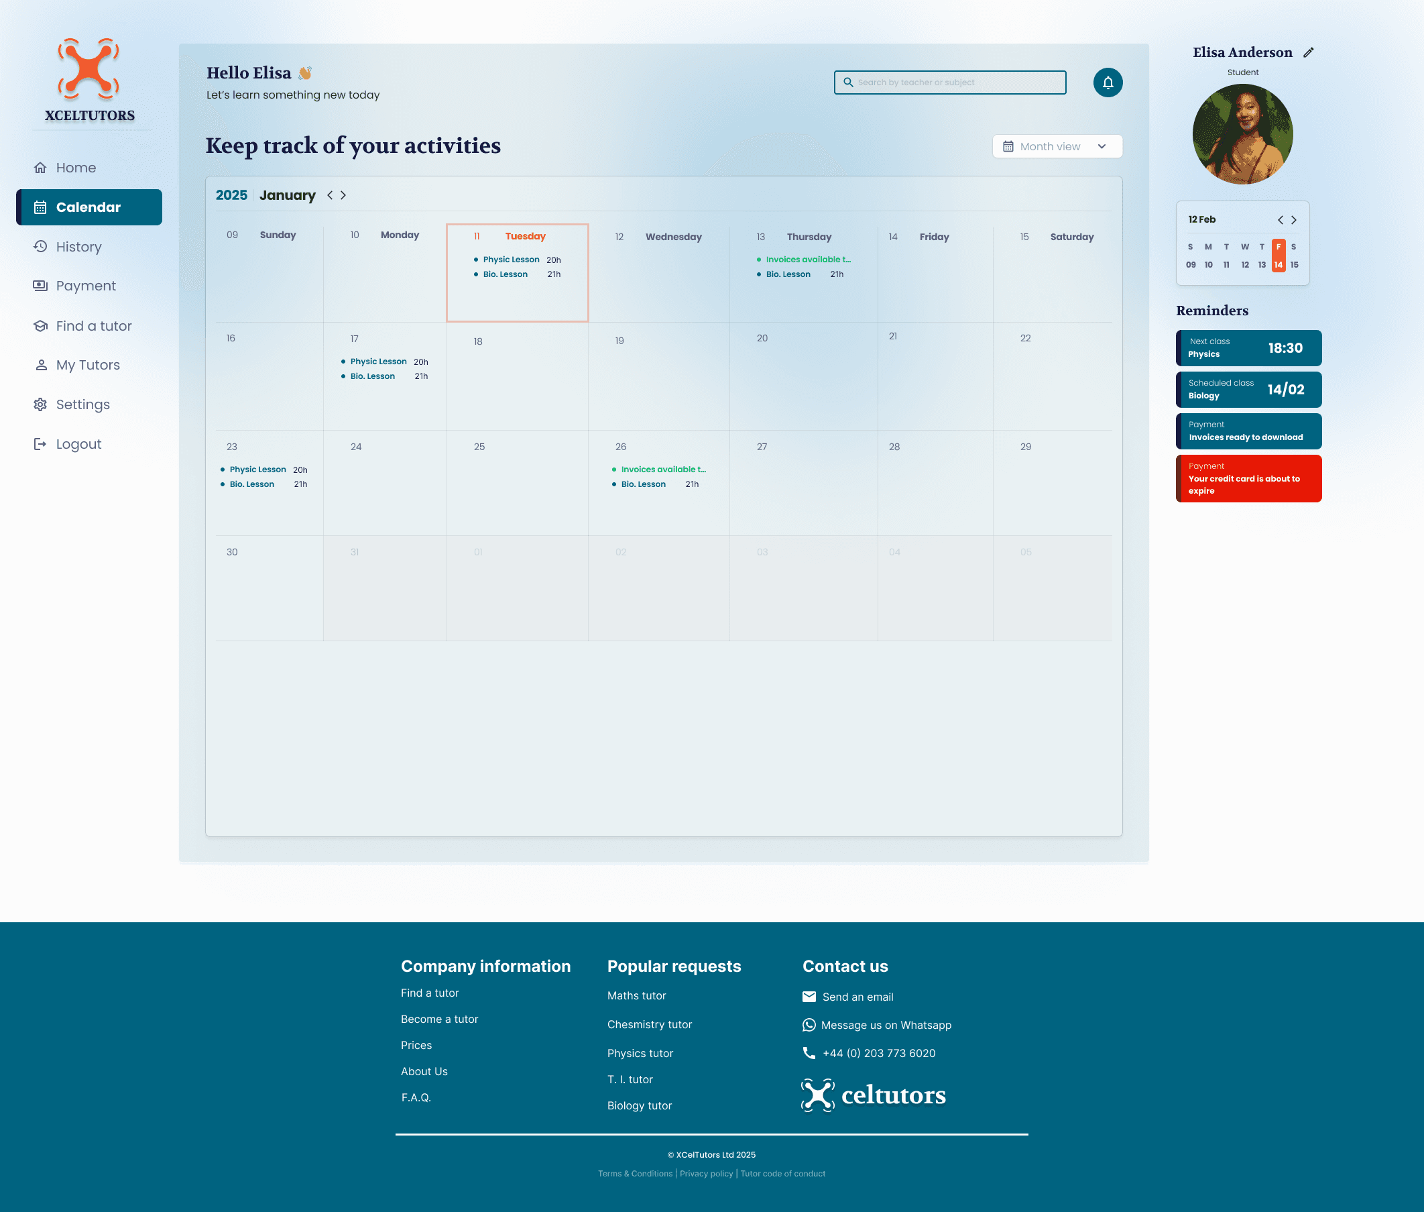Open the credit card expiry reminder
The image size is (1424, 1212).
pos(1248,478)
